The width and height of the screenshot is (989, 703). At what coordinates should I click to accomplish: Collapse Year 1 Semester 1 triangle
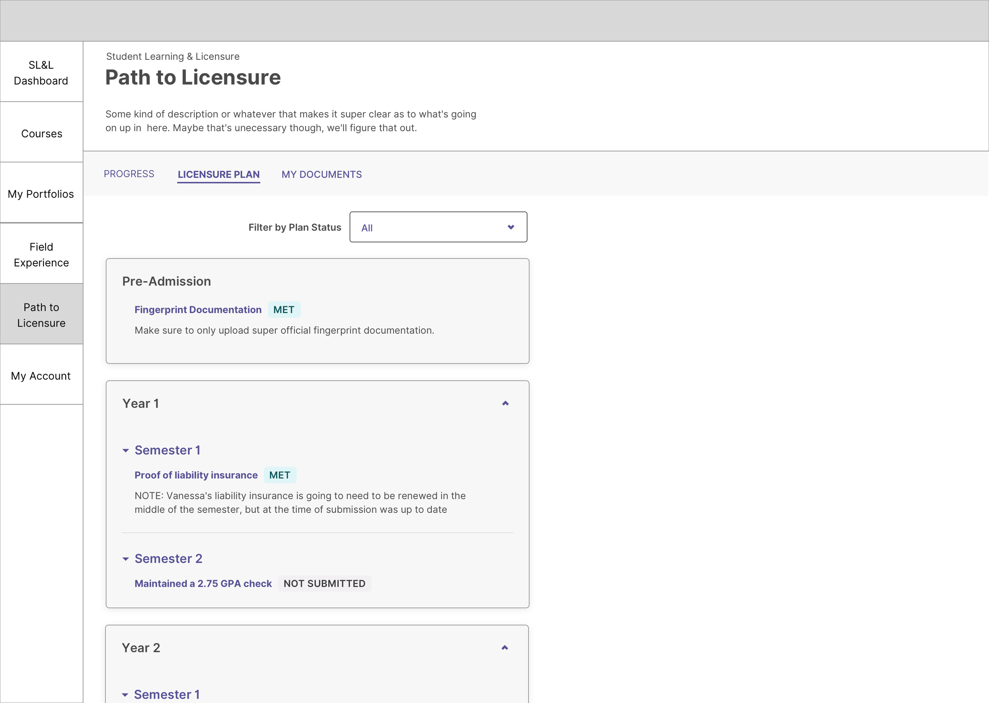[125, 451]
